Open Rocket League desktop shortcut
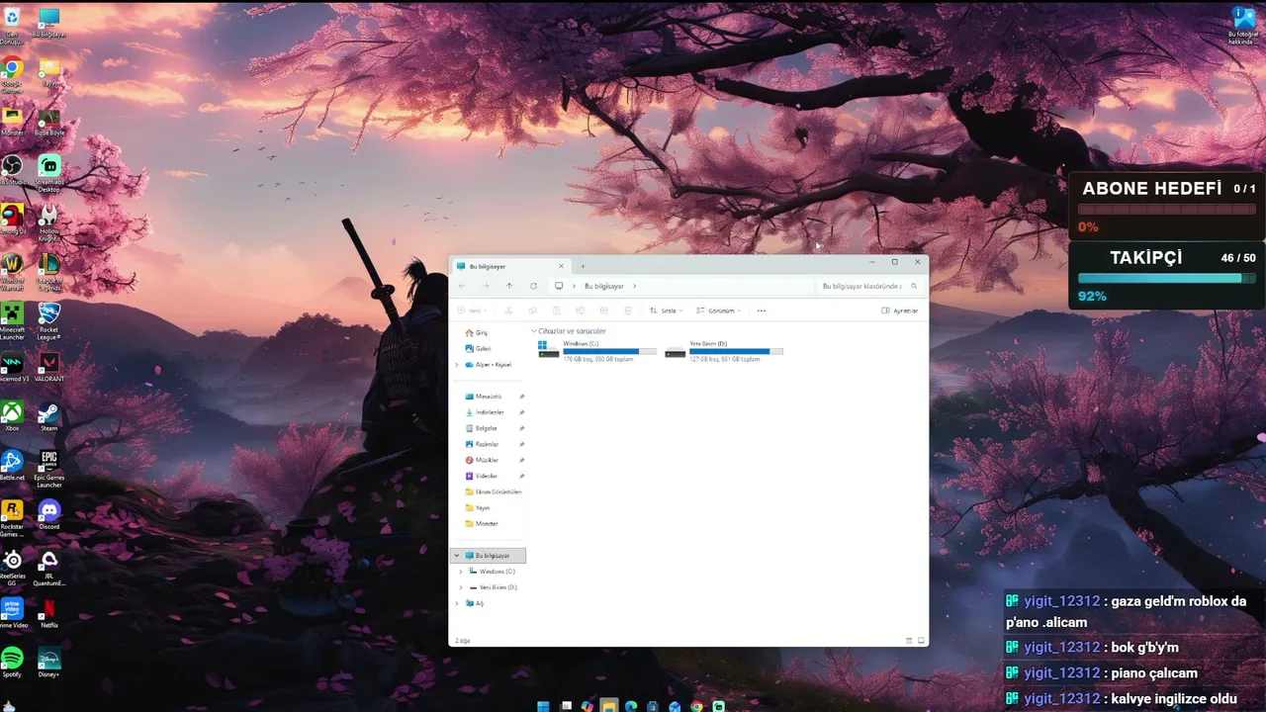The image size is (1266, 712). [48, 320]
